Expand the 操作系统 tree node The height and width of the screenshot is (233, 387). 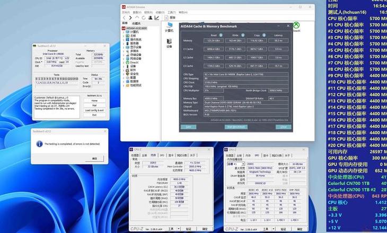click(x=124, y=39)
